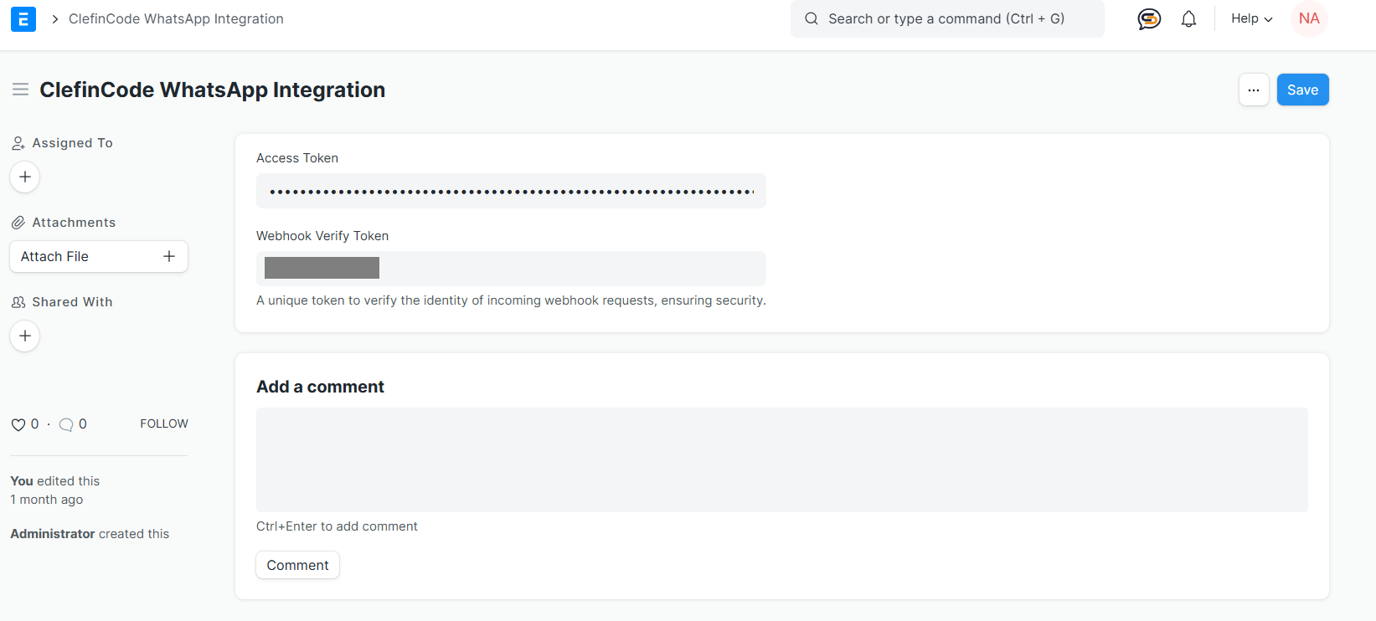The height and width of the screenshot is (621, 1376).
Task: Open the chat messages icon
Action: pyautogui.click(x=1149, y=18)
